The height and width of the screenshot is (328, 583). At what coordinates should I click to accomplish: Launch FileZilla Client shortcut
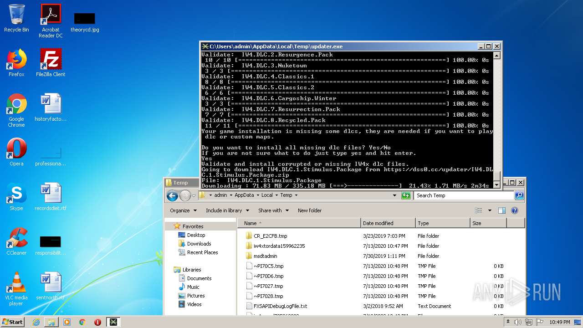51,63
